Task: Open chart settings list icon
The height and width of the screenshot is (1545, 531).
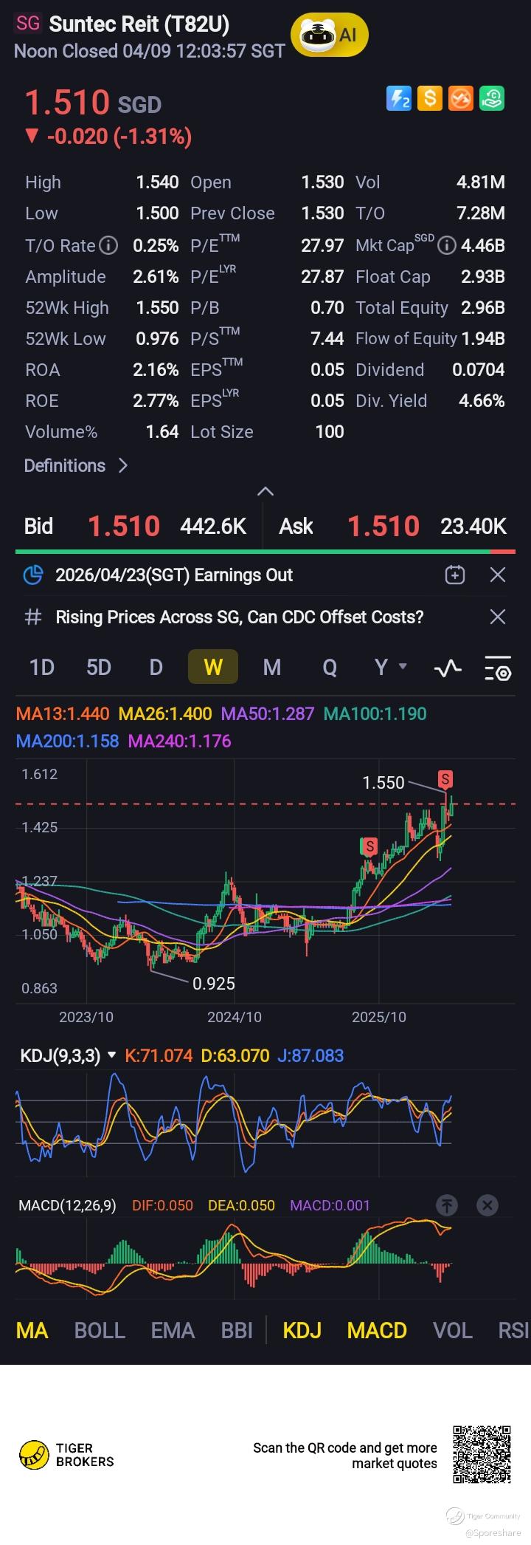Action: (x=498, y=668)
